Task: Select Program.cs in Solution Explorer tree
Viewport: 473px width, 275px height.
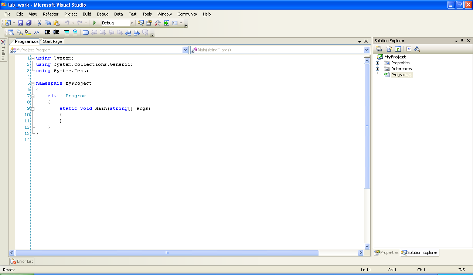Action: pos(401,75)
